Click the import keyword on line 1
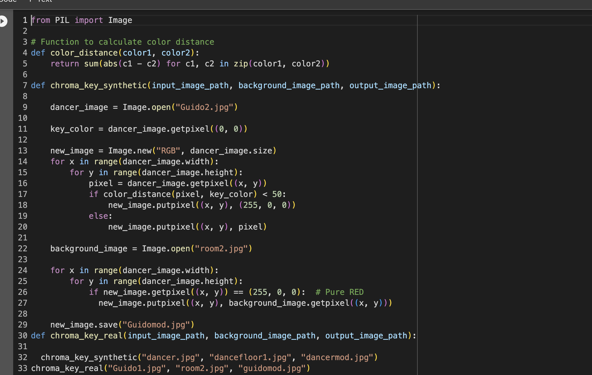Viewport: 592px width, 375px height. coord(89,20)
